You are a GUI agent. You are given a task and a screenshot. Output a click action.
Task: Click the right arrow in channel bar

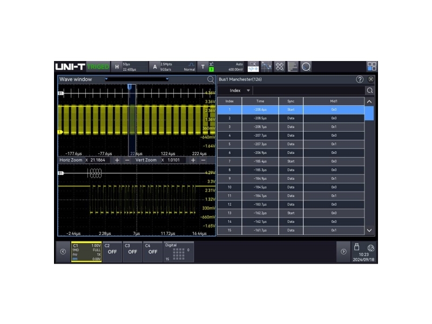[343, 252]
